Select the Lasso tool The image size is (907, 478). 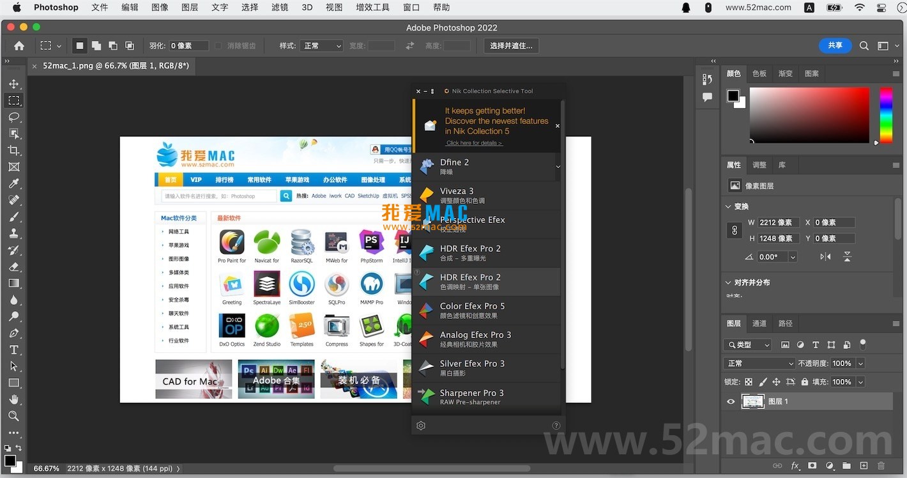[13, 117]
